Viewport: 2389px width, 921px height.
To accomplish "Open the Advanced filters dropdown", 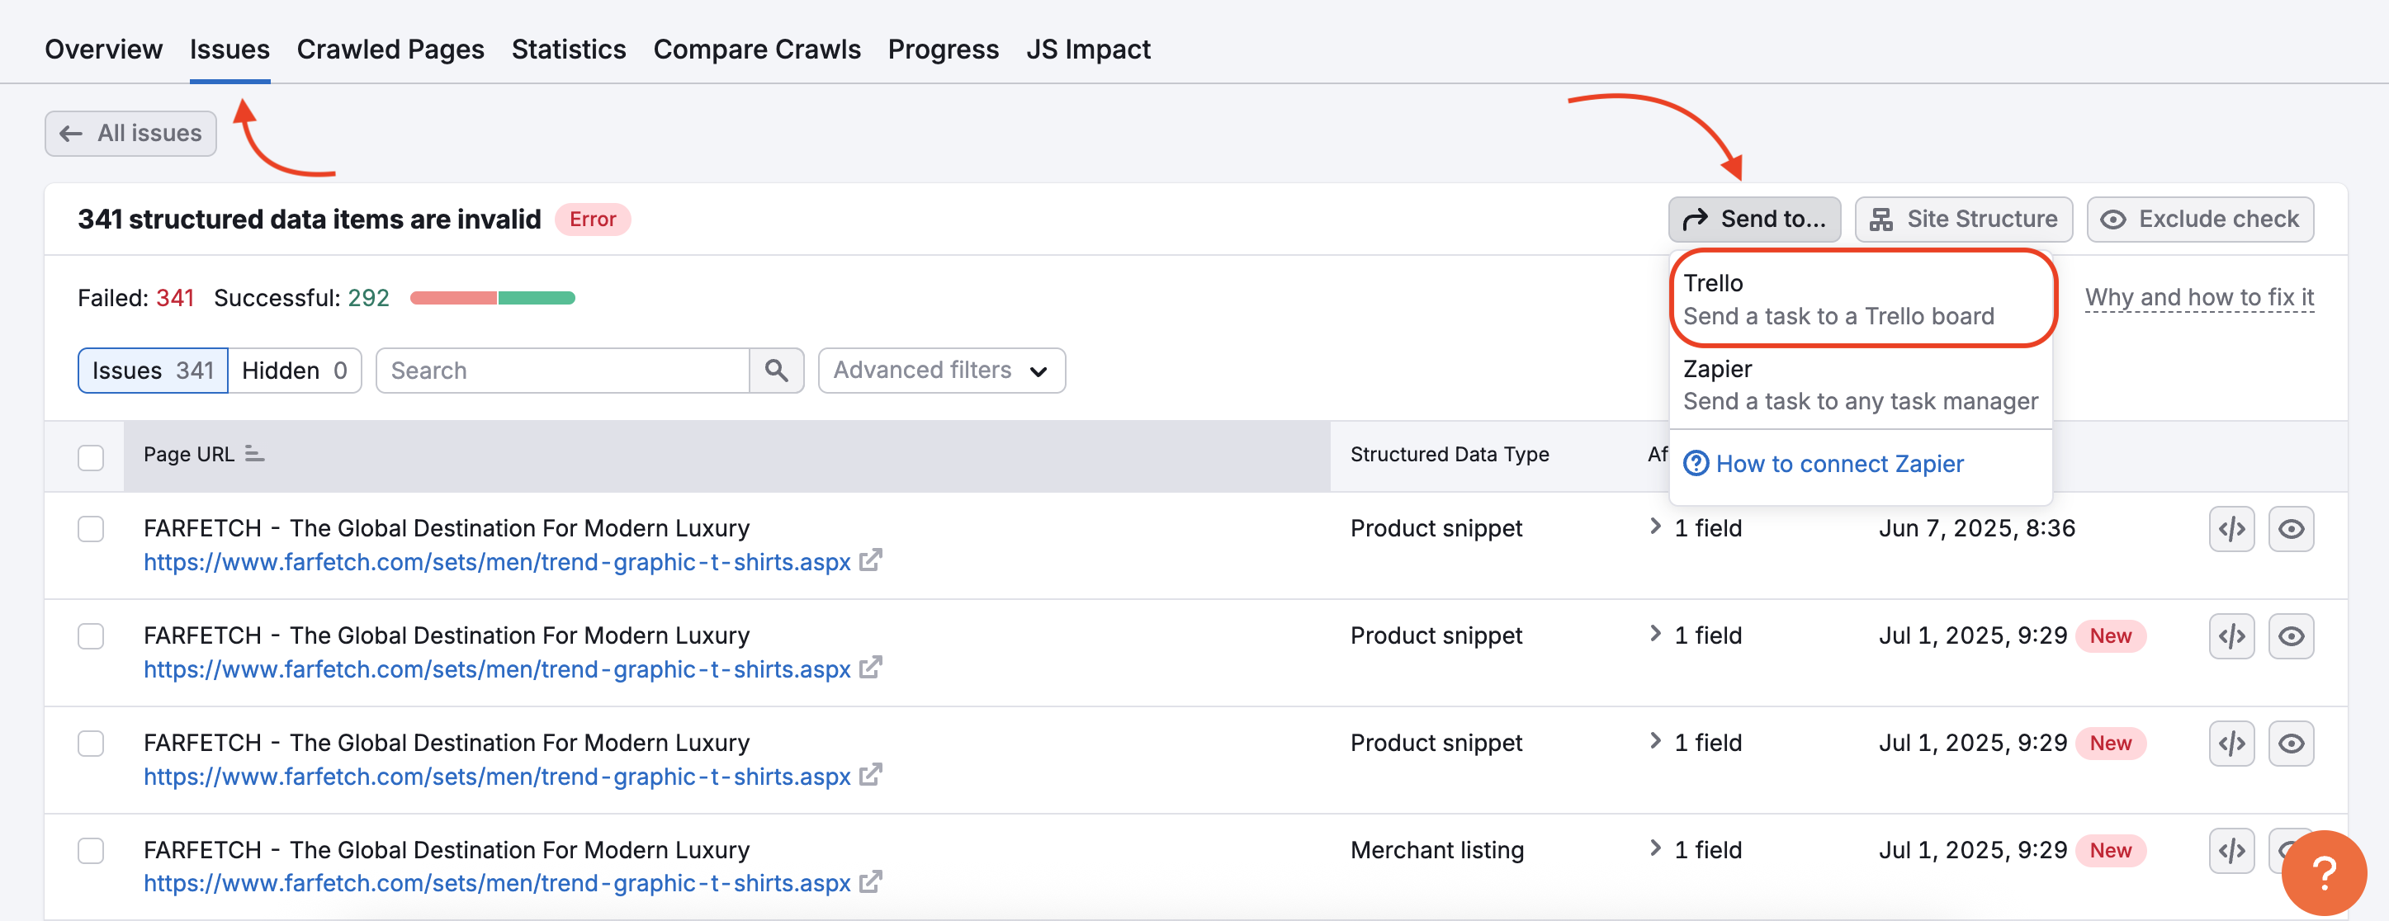I will (x=940, y=370).
